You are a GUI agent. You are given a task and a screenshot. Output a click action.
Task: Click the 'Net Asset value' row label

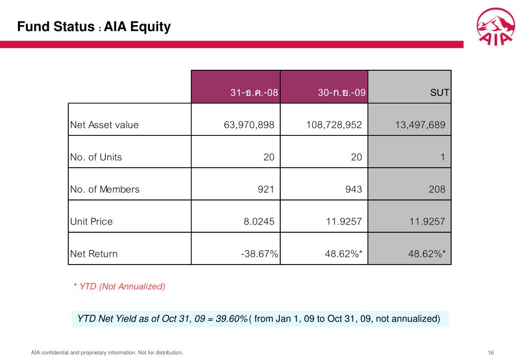104,125
